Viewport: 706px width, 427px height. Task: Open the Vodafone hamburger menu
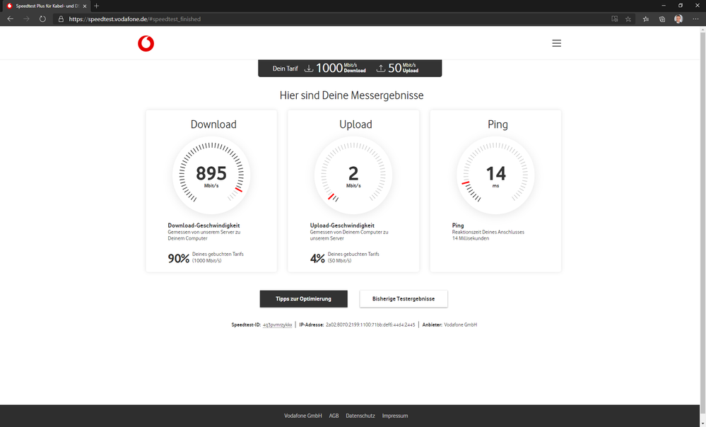click(x=557, y=42)
